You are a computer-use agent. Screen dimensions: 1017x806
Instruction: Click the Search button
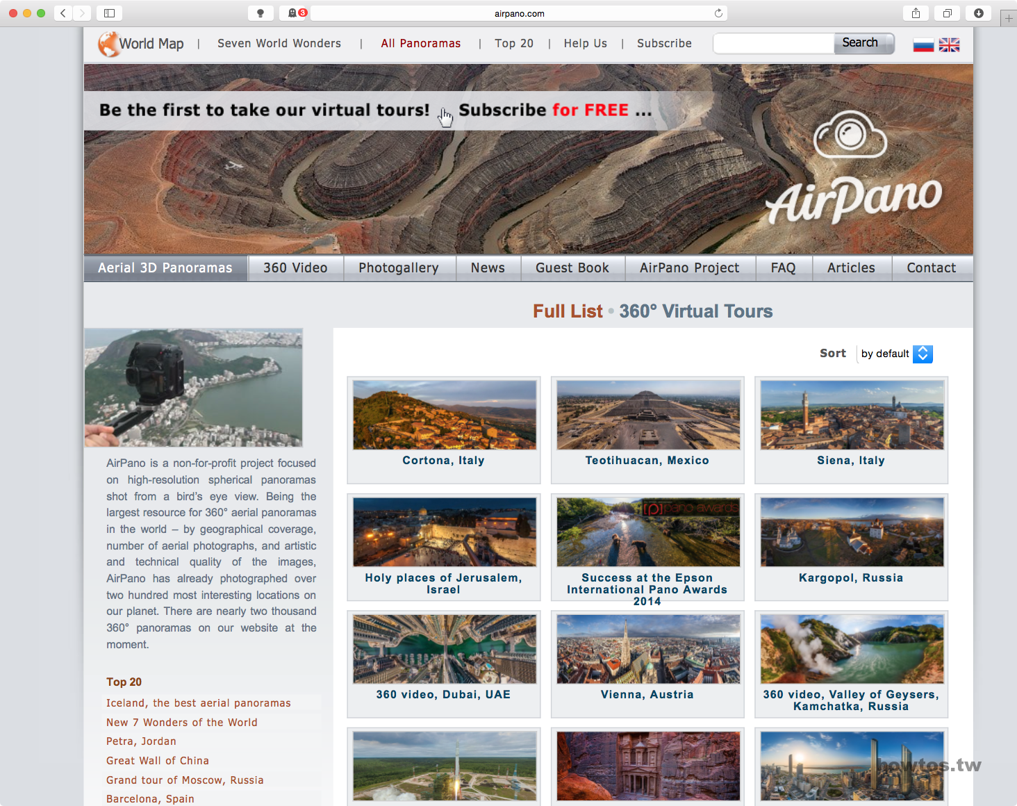[x=863, y=43]
